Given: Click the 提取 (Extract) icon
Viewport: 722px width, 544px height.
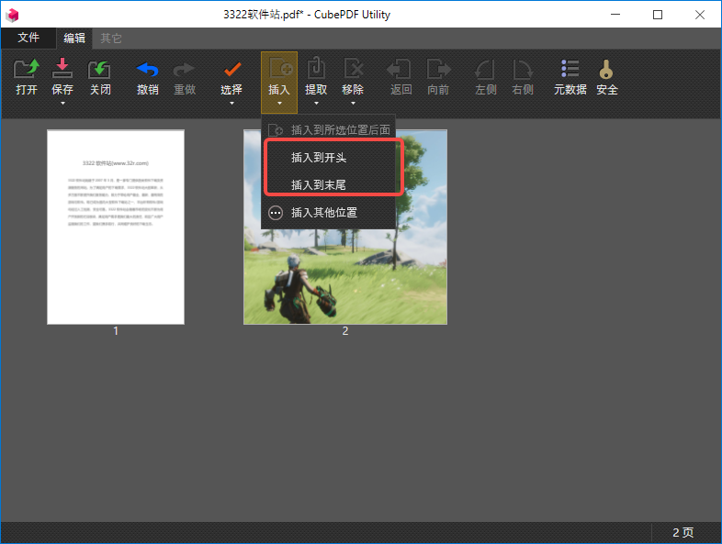Looking at the screenshot, I should 316,68.
